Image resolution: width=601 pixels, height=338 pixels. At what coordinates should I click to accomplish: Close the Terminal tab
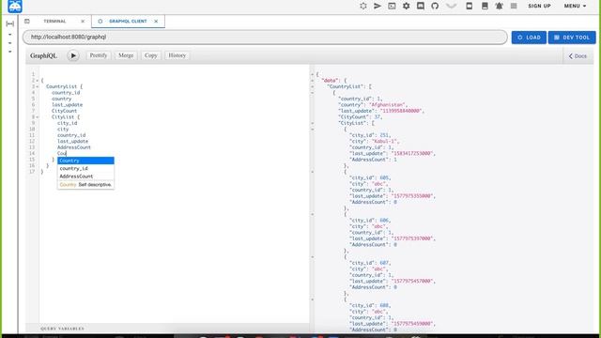pyautogui.click(x=83, y=22)
